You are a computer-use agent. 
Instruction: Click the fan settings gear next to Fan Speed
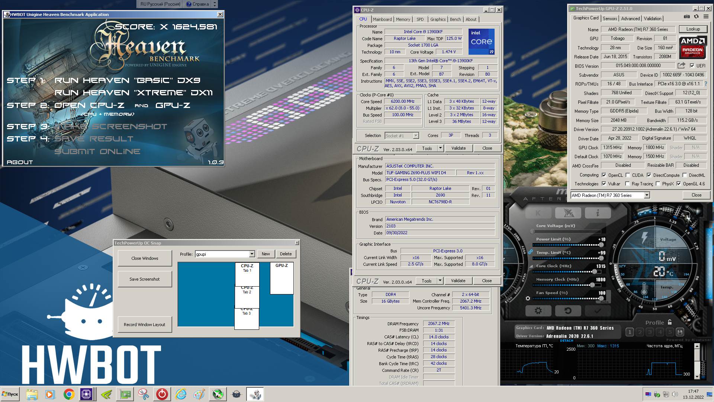point(528,298)
